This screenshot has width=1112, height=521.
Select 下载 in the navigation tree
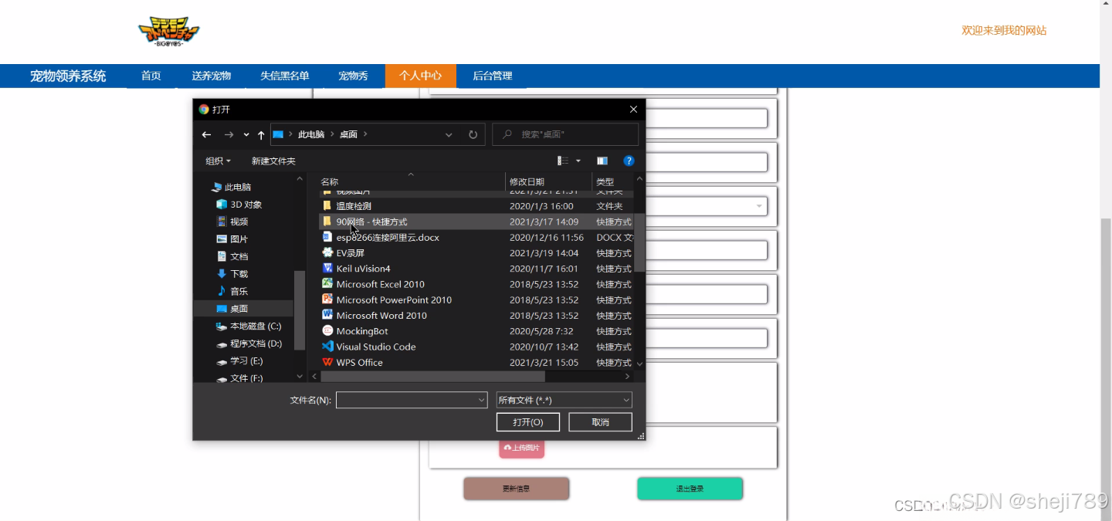pyautogui.click(x=239, y=274)
